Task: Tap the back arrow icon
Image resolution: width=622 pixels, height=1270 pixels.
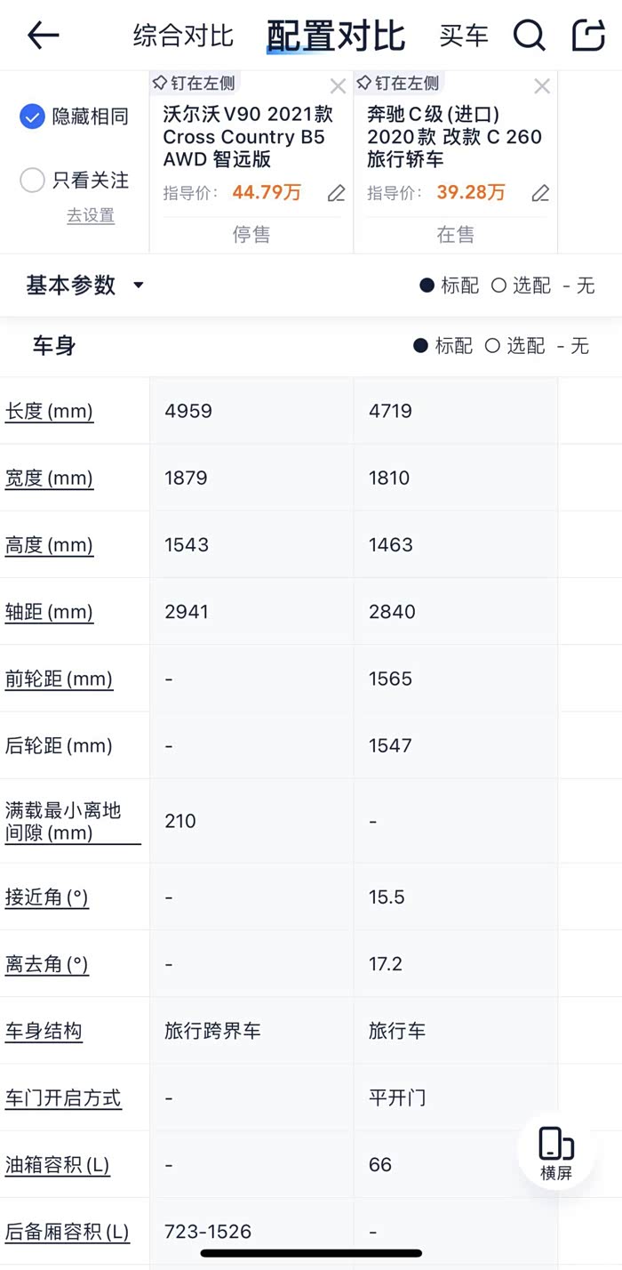Action: [x=43, y=36]
